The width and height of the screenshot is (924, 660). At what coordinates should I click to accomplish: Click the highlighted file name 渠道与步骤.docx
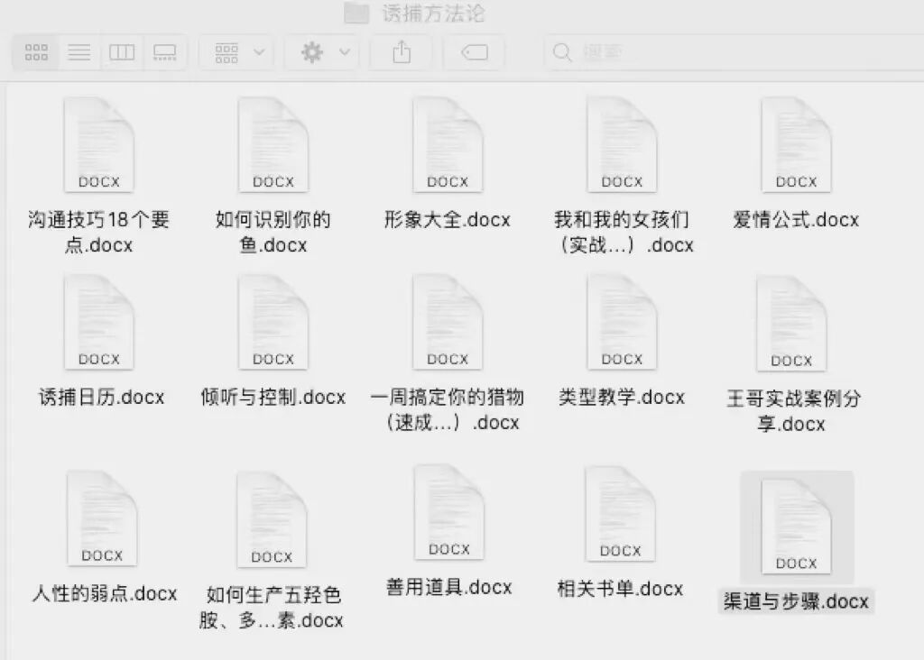click(796, 601)
